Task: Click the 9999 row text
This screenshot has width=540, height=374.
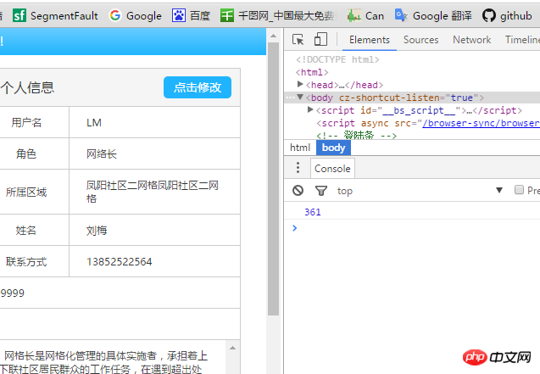Action: pos(13,293)
